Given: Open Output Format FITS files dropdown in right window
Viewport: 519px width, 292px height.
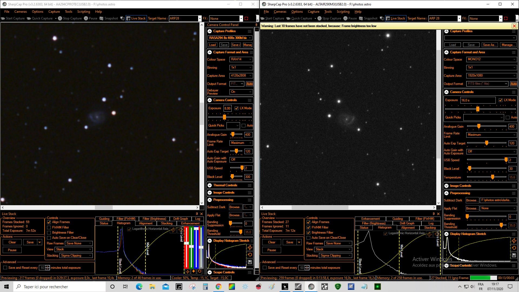Looking at the screenshot, I should [487, 84].
